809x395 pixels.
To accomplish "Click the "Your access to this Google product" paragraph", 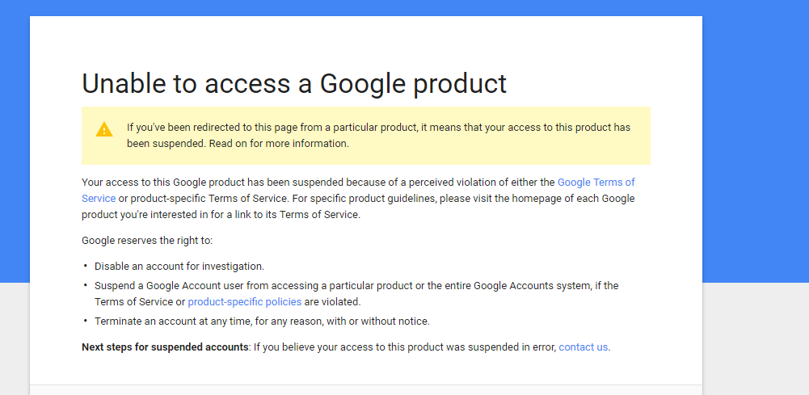I will 318,183.
